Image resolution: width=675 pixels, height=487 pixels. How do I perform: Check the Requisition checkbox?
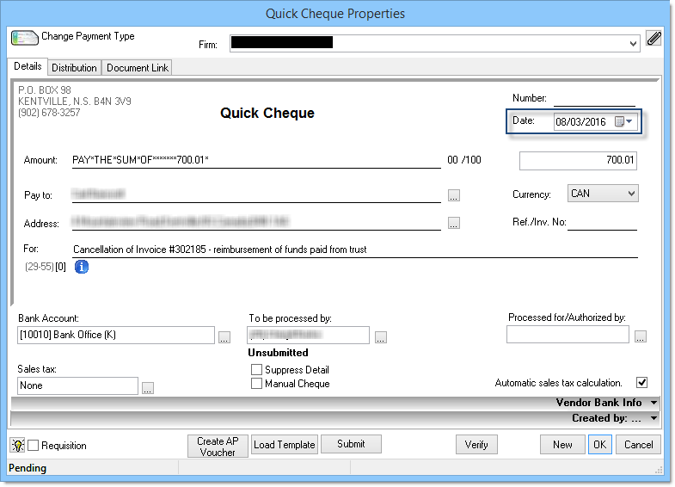34,445
